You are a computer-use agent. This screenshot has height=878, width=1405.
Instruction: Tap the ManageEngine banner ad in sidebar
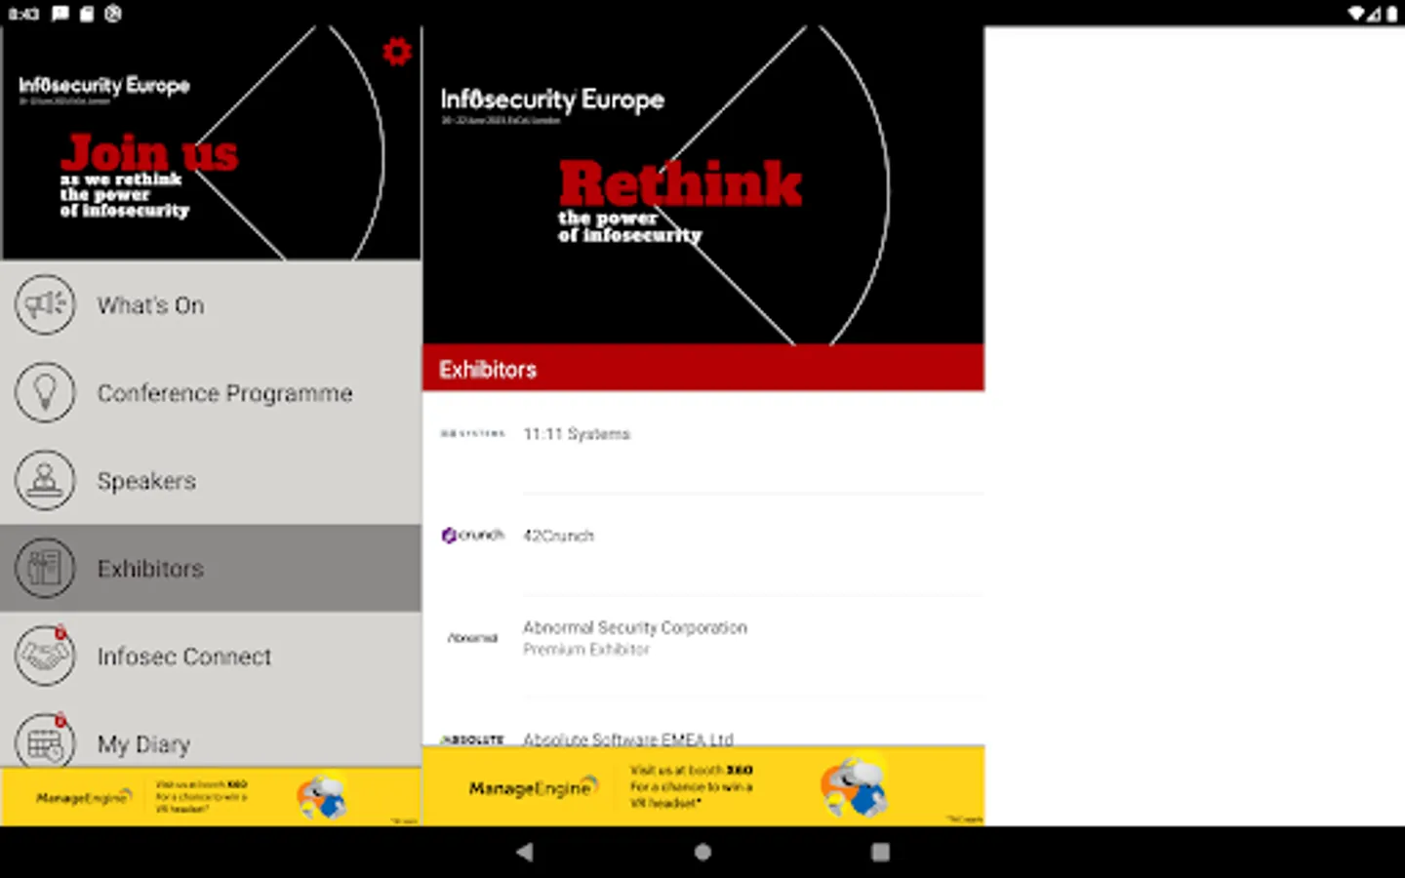click(211, 797)
